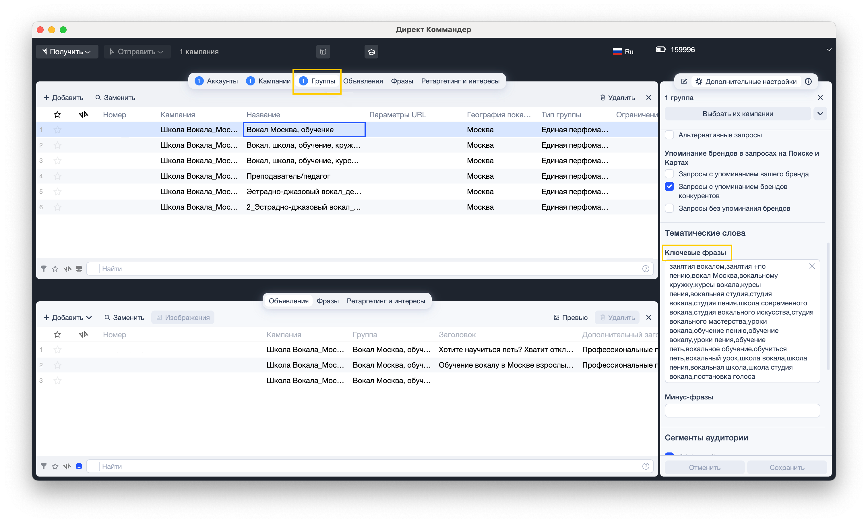The width and height of the screenshot is (868, 523).
Task: Expand the Получить dropdown
Action: click(x=67, y=52)
